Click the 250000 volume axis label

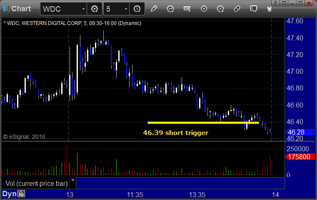click(297, 149)
